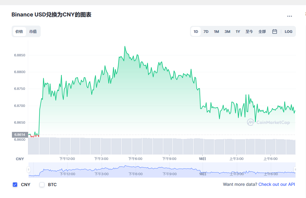The image size is (306, 198).
Task: Click the CNY axis unit label
Action: (x=20, y=159)
